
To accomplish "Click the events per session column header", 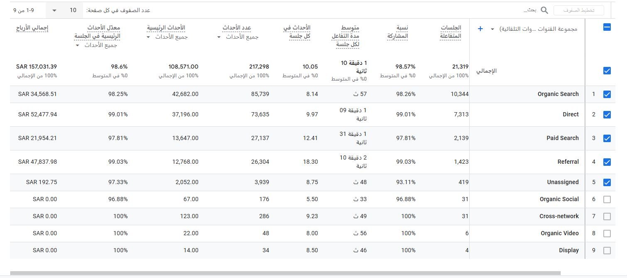I will [x=296, y=32].
